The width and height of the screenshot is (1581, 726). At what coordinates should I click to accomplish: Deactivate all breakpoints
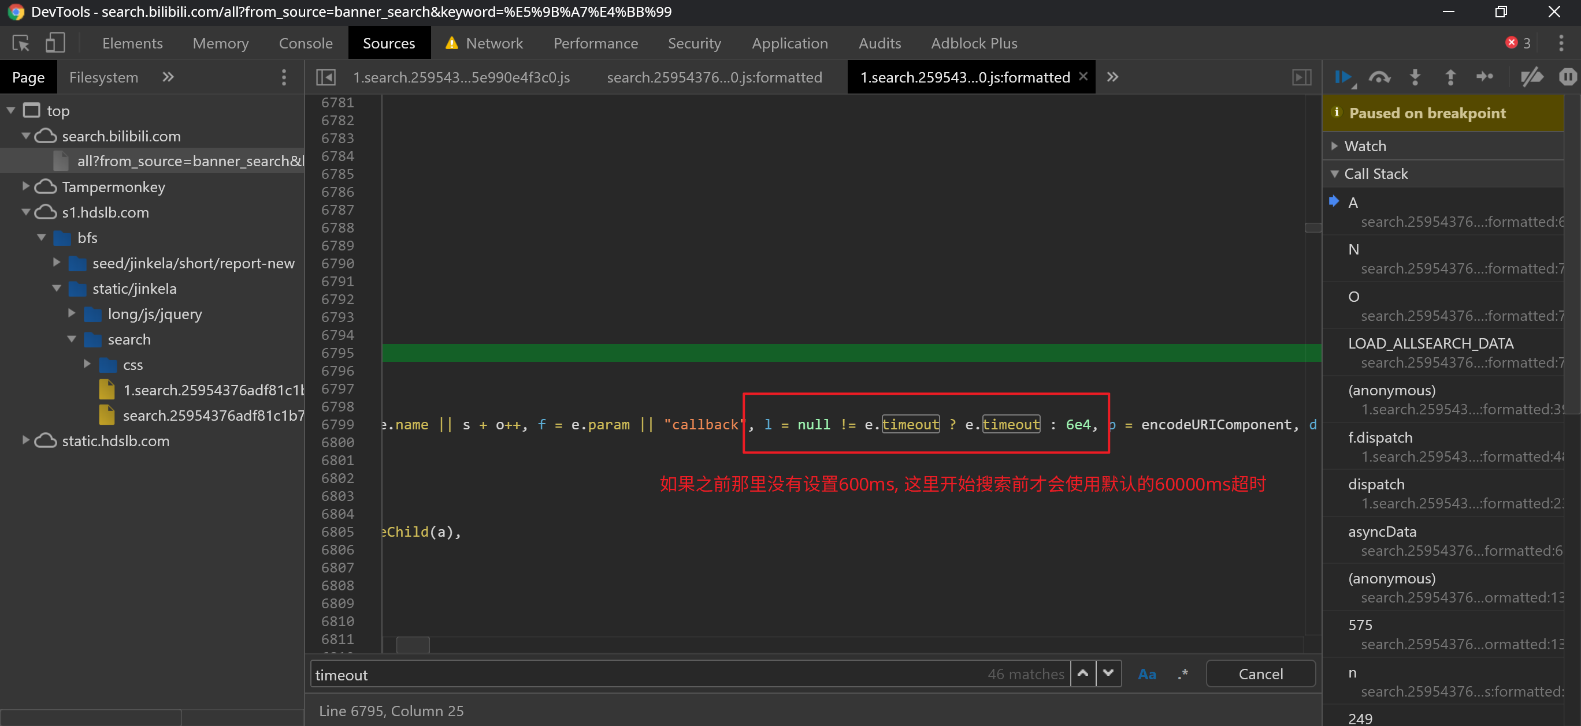[x=1532, y=77]
